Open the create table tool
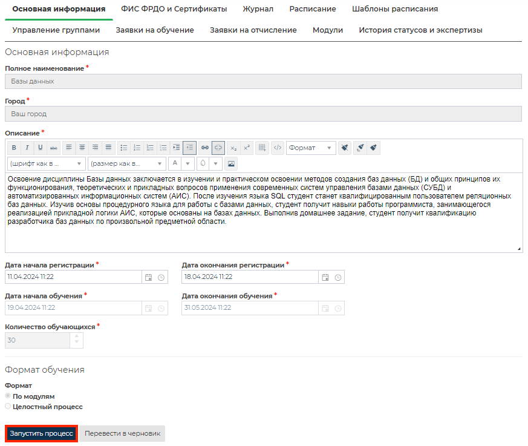Screen dimensions: 528x446 262,148
